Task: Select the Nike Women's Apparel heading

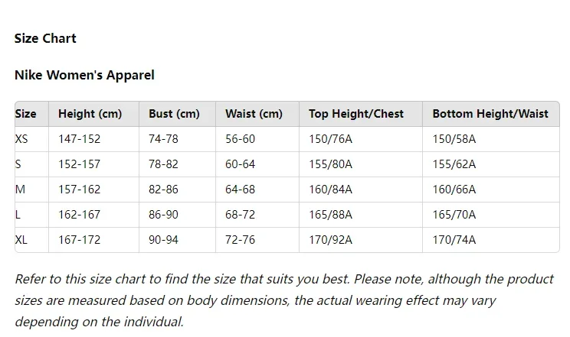Action: point(84,75)
